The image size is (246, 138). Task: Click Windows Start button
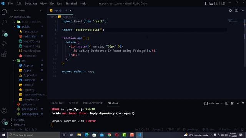coord(3,135)
